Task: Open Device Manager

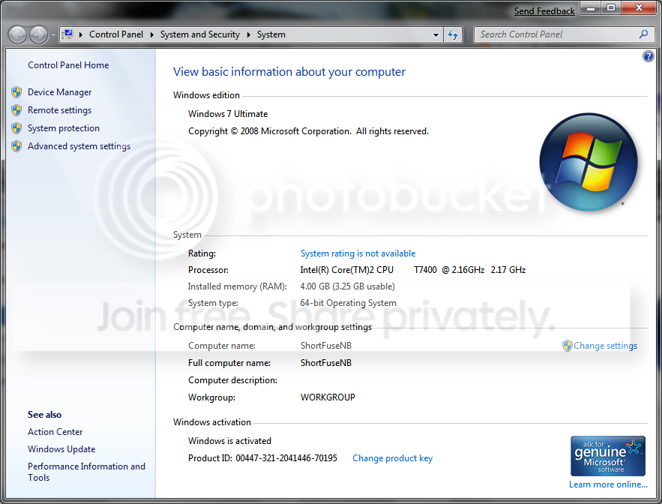Action: (x=59, y=92)
